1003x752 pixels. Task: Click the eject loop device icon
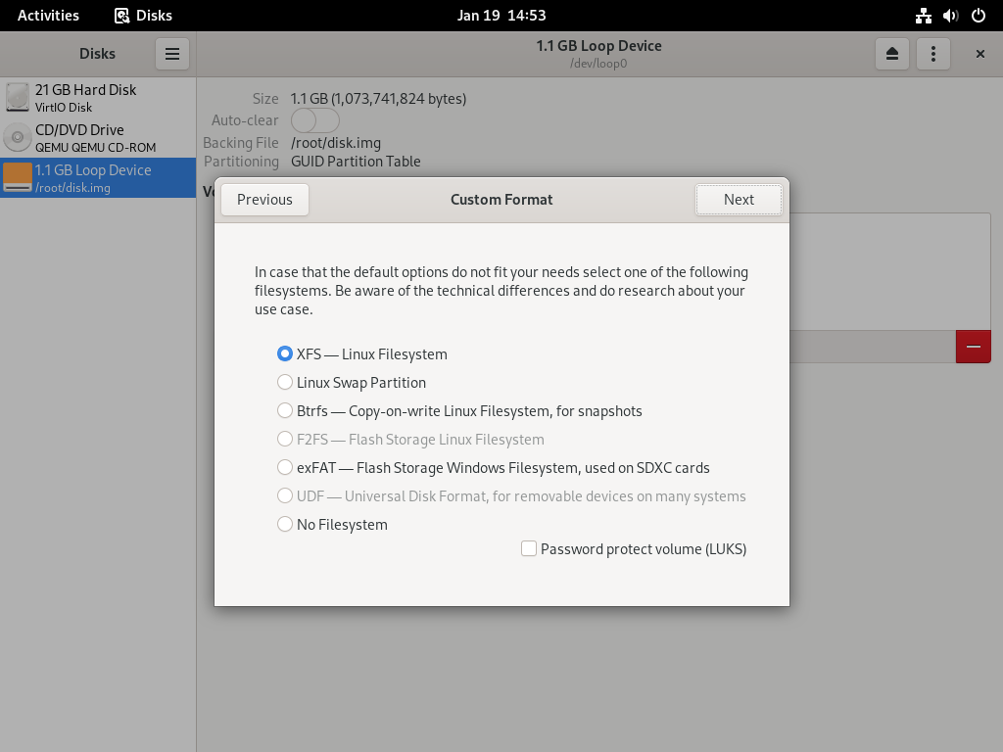pos(891,54)
